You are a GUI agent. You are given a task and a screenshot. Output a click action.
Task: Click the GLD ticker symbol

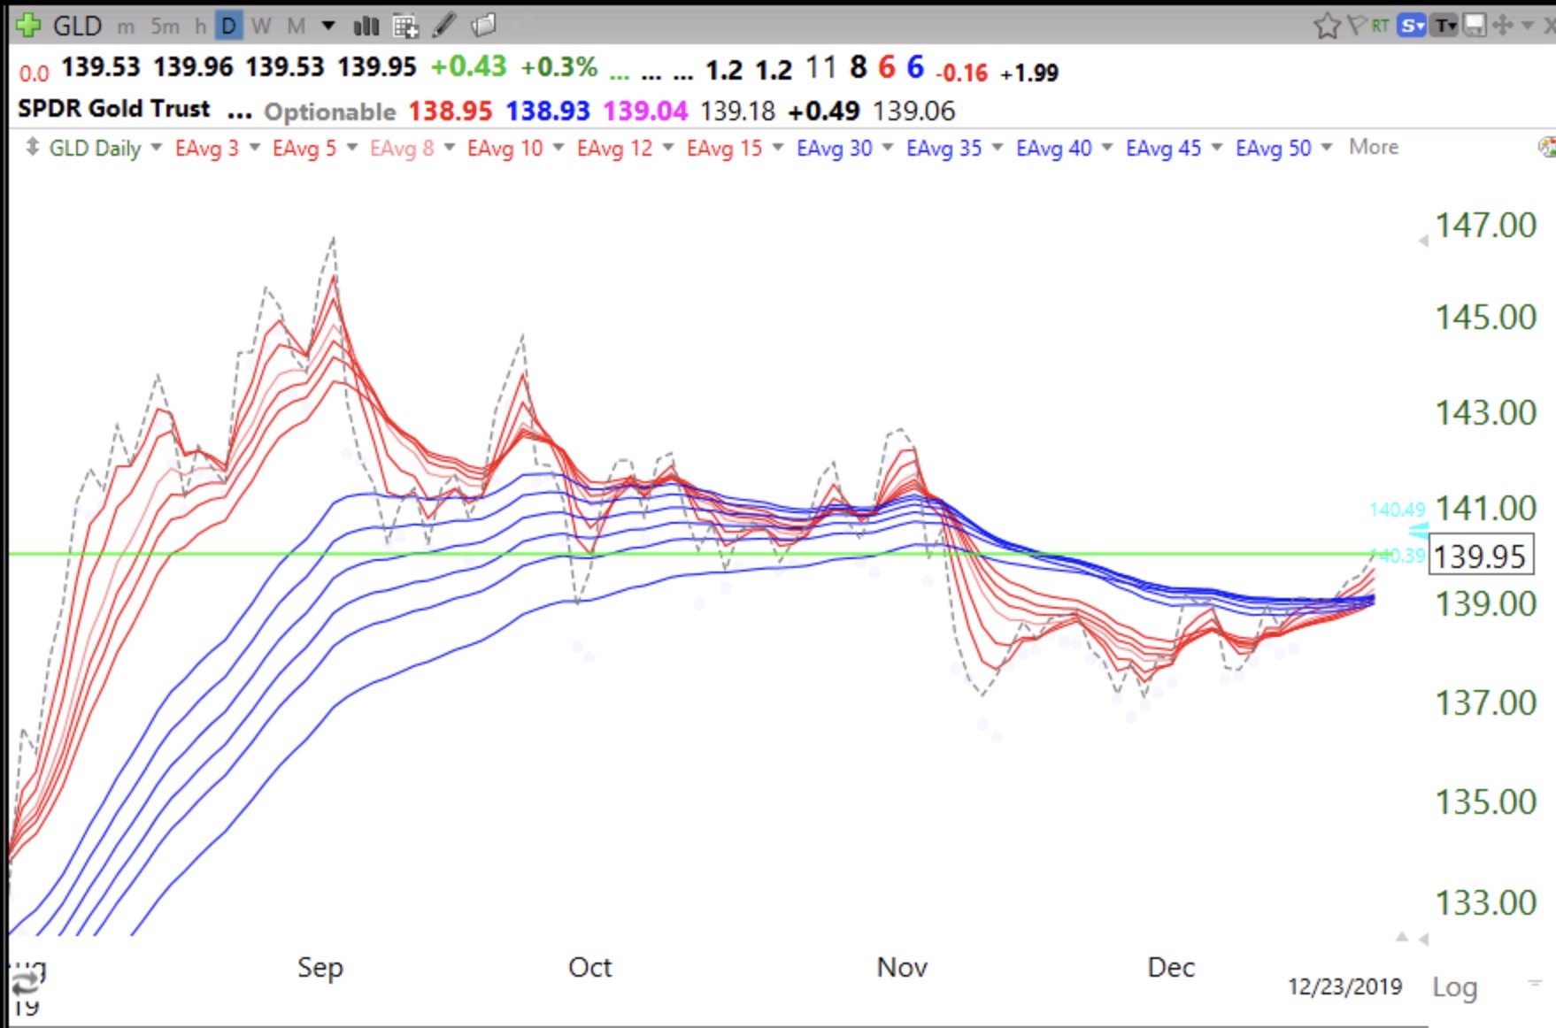pyautogui.click(x=78, y=26)
